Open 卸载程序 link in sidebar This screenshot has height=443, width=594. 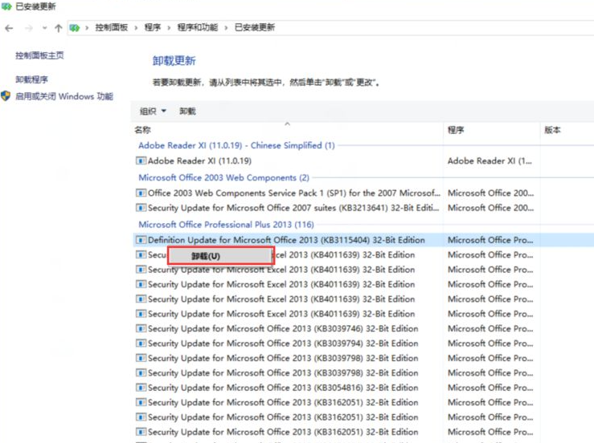[x=31, y=79]
